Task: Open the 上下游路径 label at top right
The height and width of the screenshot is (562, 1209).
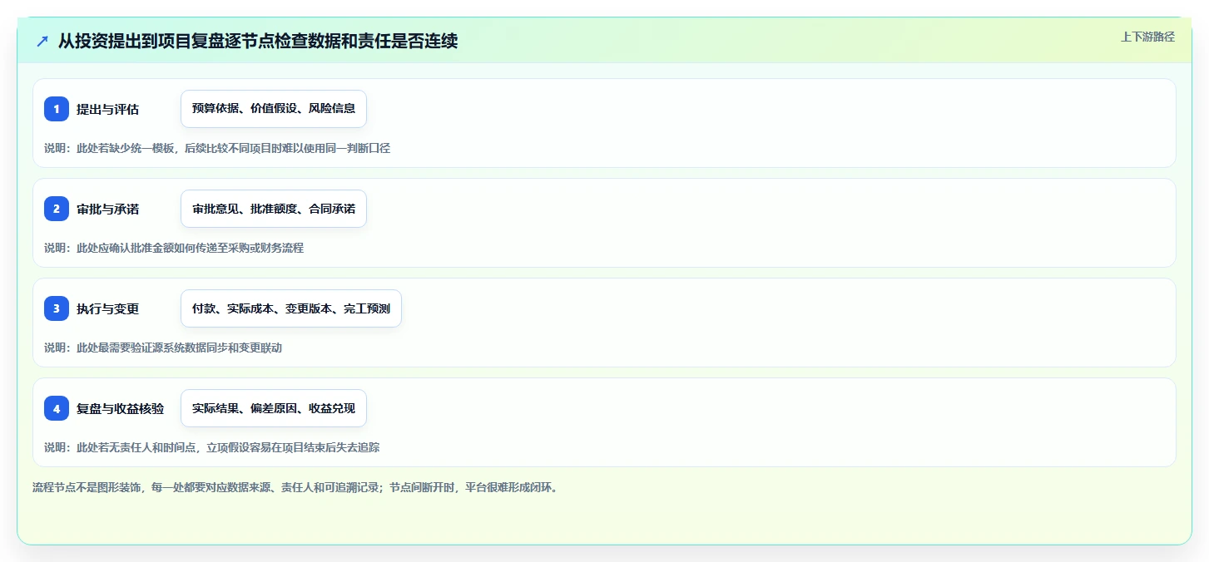Action: pos(1147,37)
